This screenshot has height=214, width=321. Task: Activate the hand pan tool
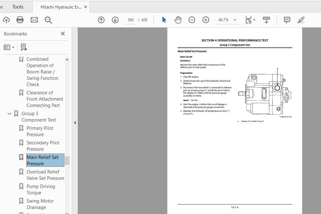[178, 20]
